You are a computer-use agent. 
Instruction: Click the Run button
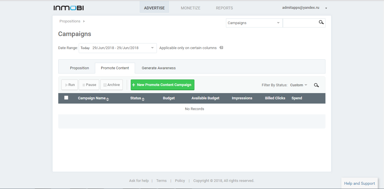click(x=70, y=85)
